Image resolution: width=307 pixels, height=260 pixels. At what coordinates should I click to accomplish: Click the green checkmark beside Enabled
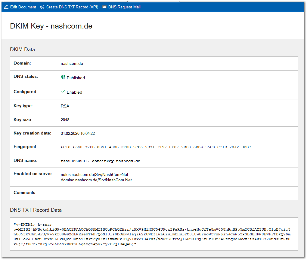click(x=63, y=92)
